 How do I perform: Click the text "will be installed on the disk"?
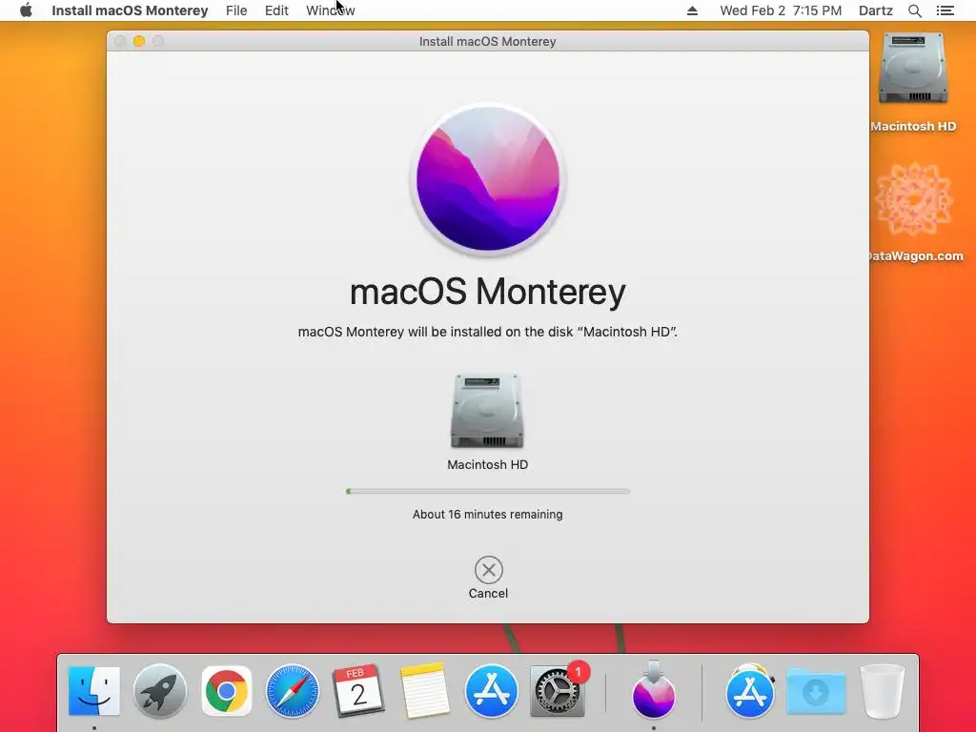[x=490, y=332]
